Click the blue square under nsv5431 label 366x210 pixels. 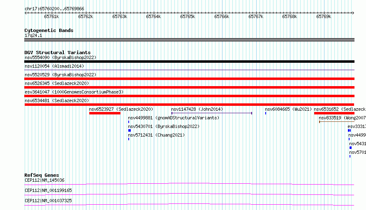tap(350, 148)
